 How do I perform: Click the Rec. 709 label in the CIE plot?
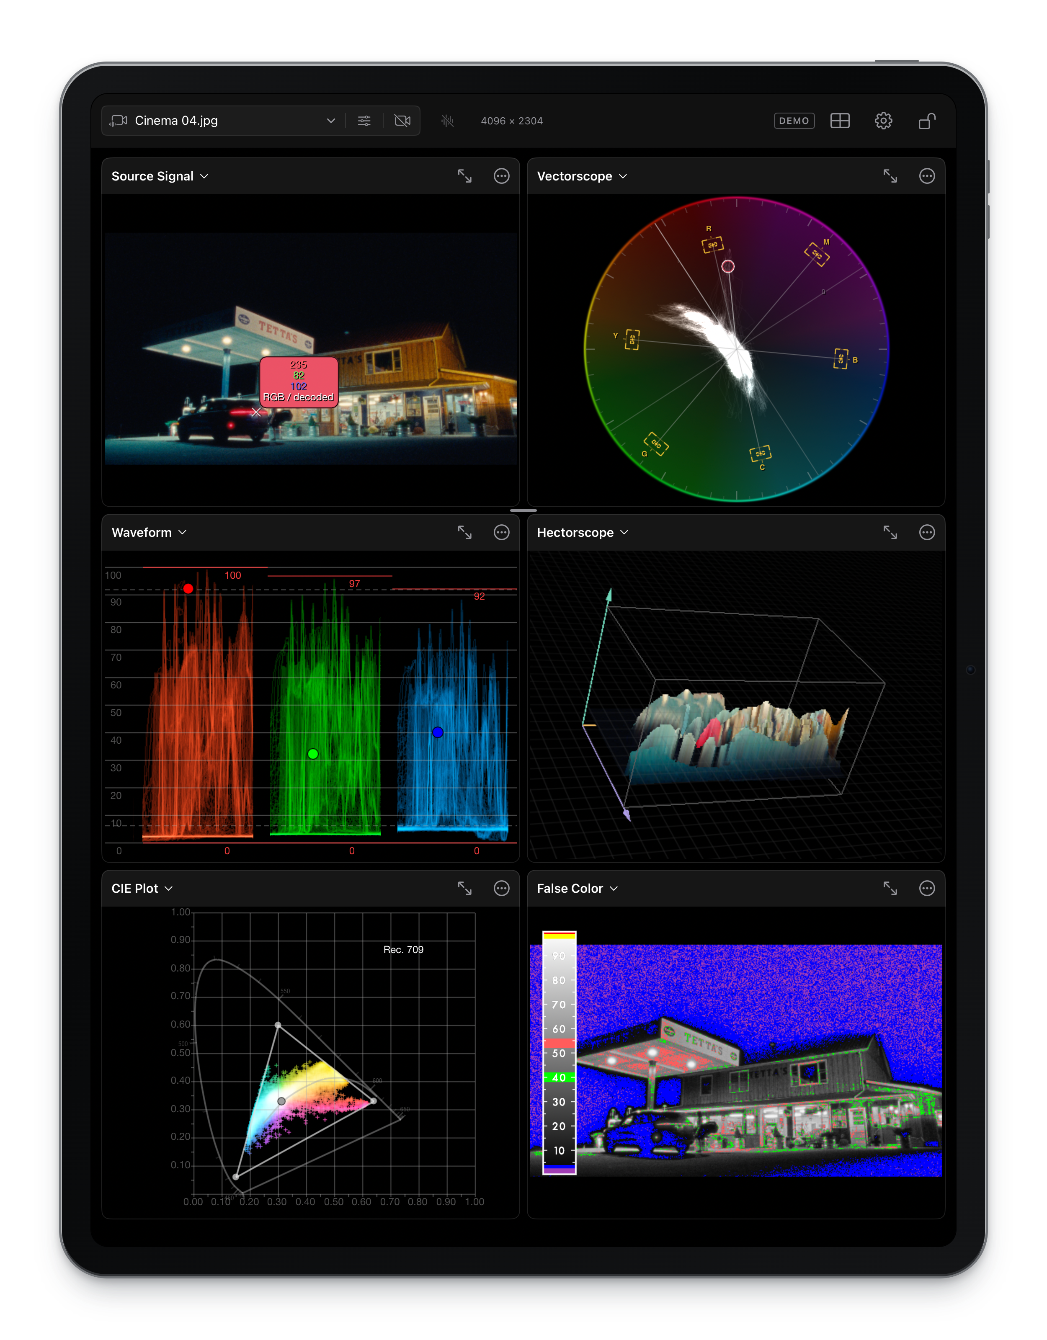[403, 950]
